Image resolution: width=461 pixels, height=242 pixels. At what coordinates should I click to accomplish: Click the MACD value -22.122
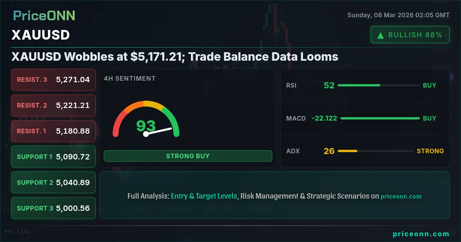[324, 118]
